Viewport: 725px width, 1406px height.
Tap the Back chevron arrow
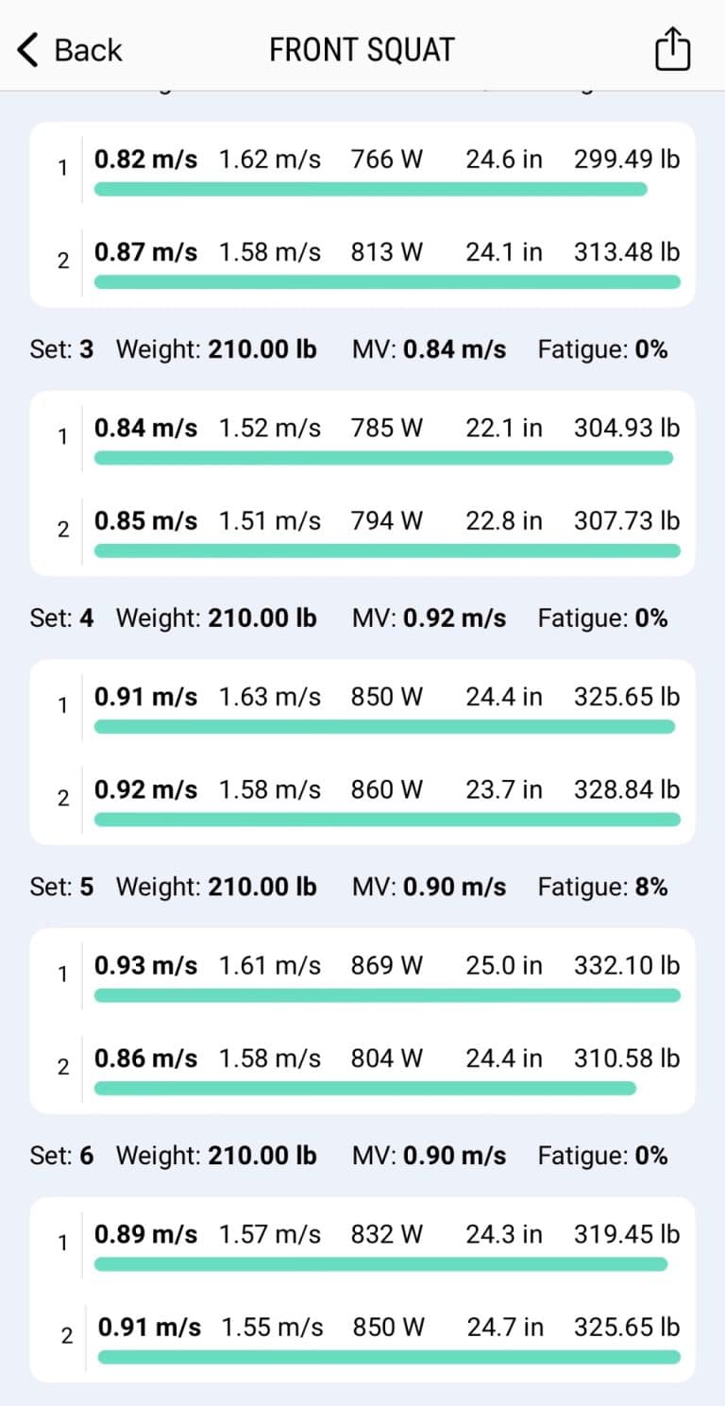(x=28, y=49)
